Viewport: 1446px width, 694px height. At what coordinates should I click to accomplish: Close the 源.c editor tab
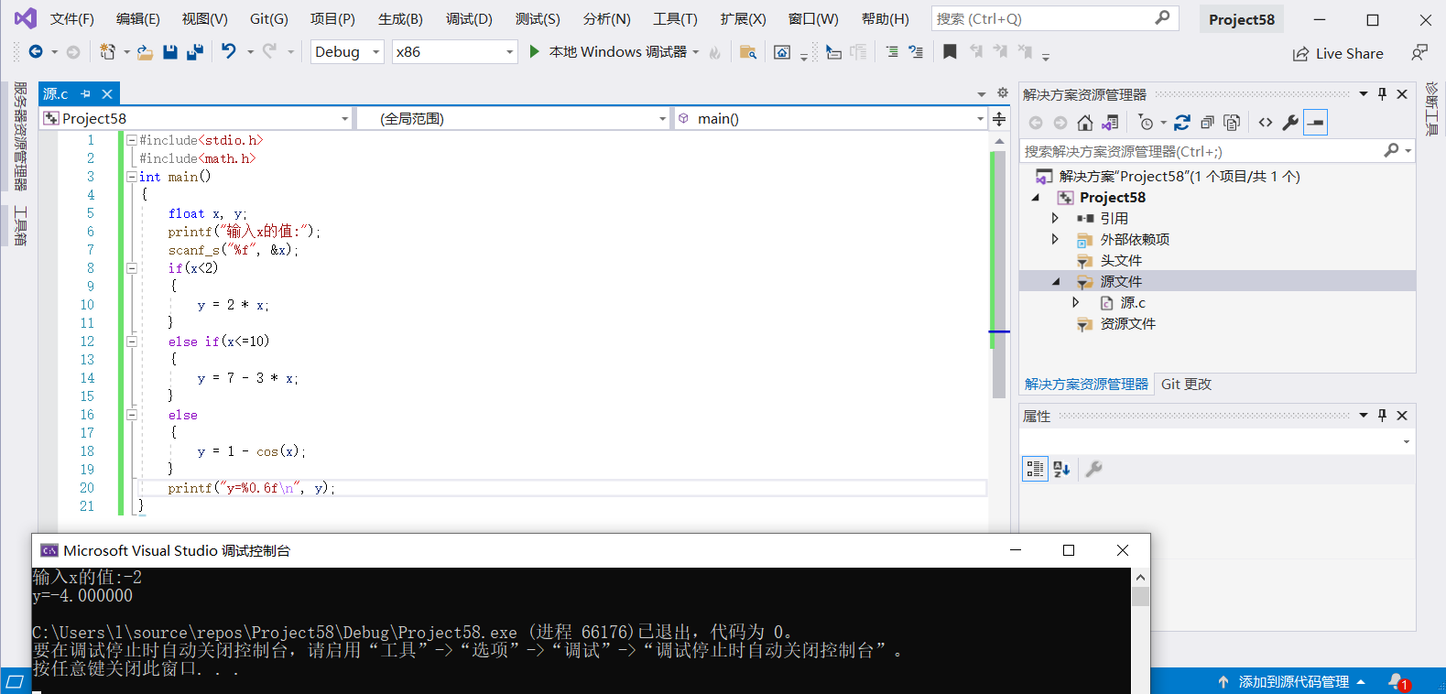point(107,93)
